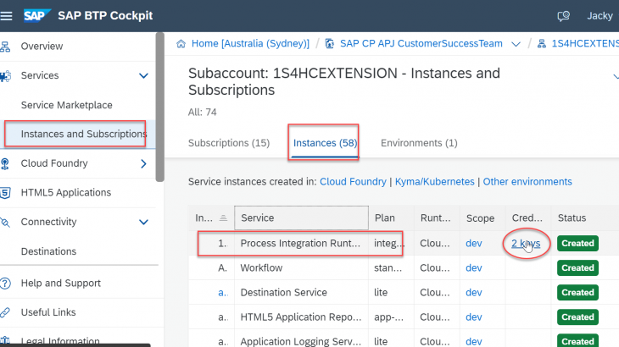Click the Overview sidebar icon
The width and height of the screenshot is (619, 347).
(x=5, y=47)
